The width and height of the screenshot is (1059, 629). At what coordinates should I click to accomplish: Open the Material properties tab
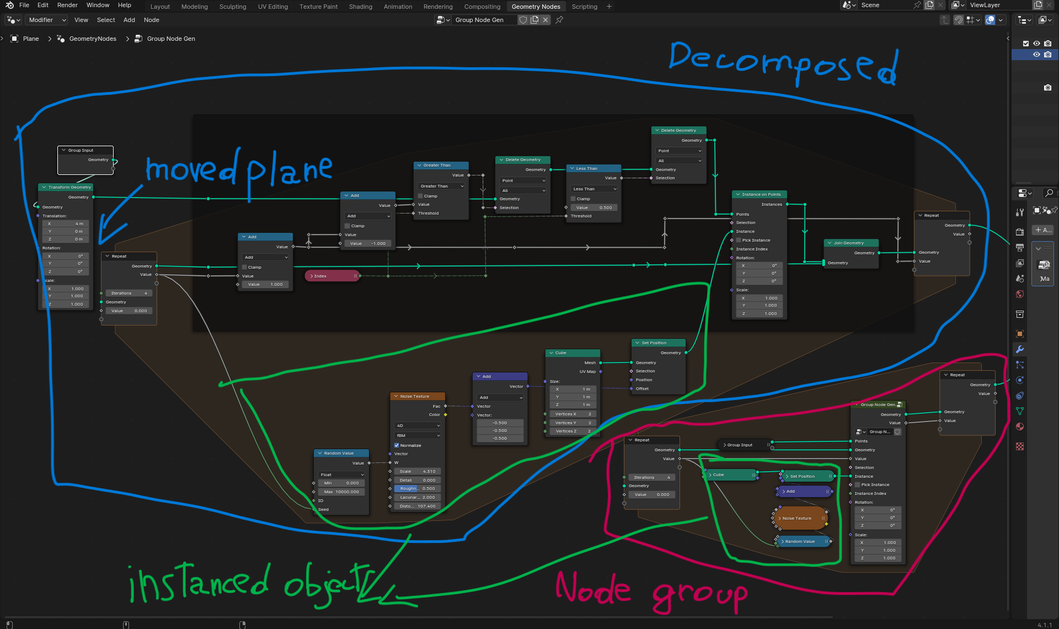point(1019,427)
